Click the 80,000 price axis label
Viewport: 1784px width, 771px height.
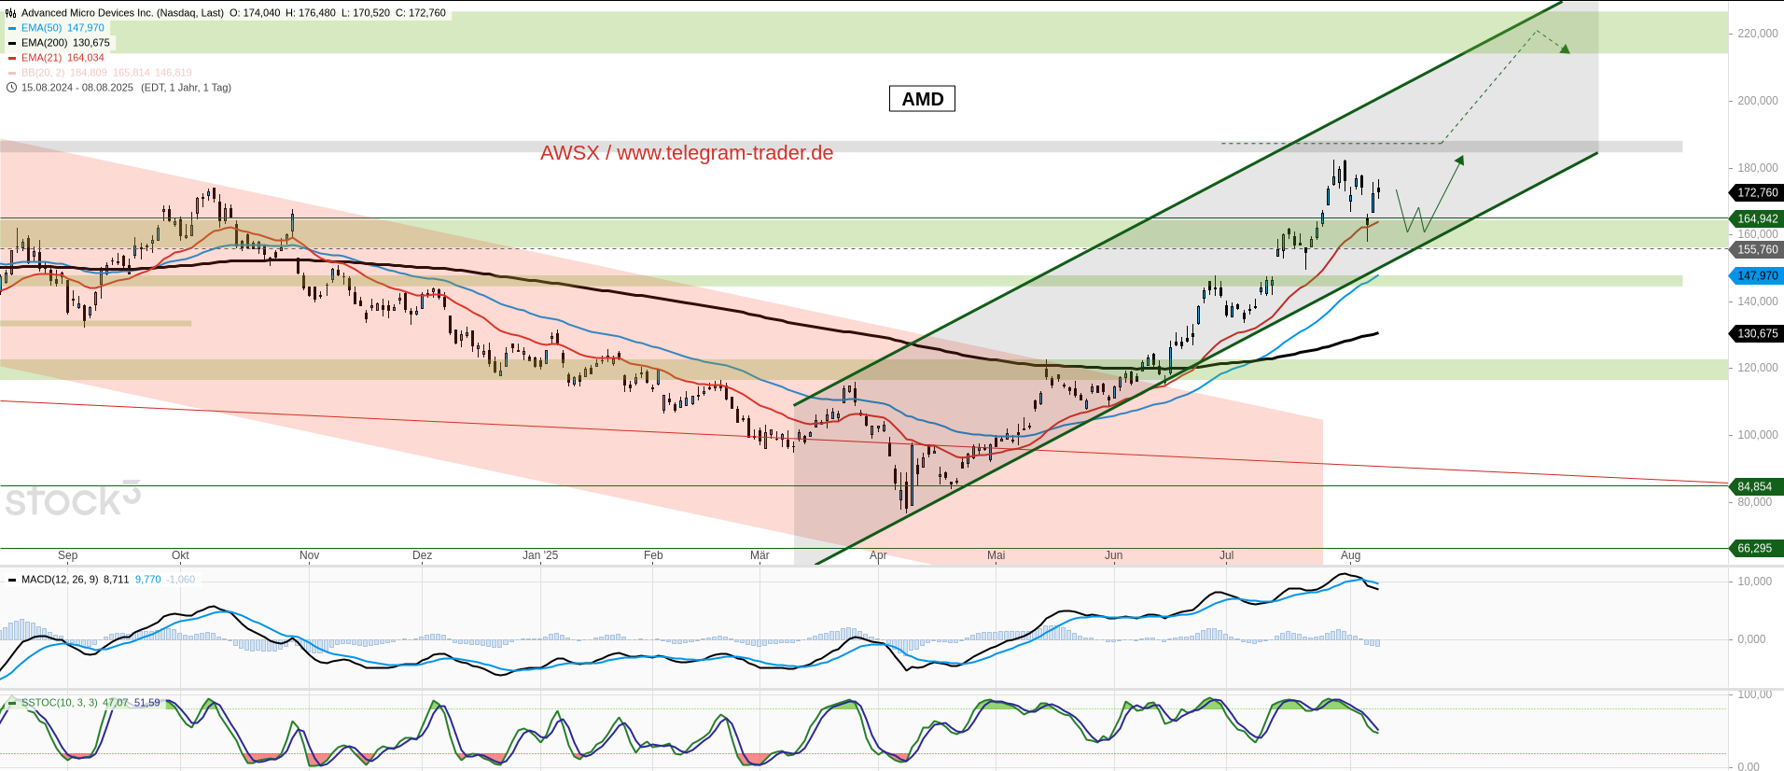click(1755, 502)
